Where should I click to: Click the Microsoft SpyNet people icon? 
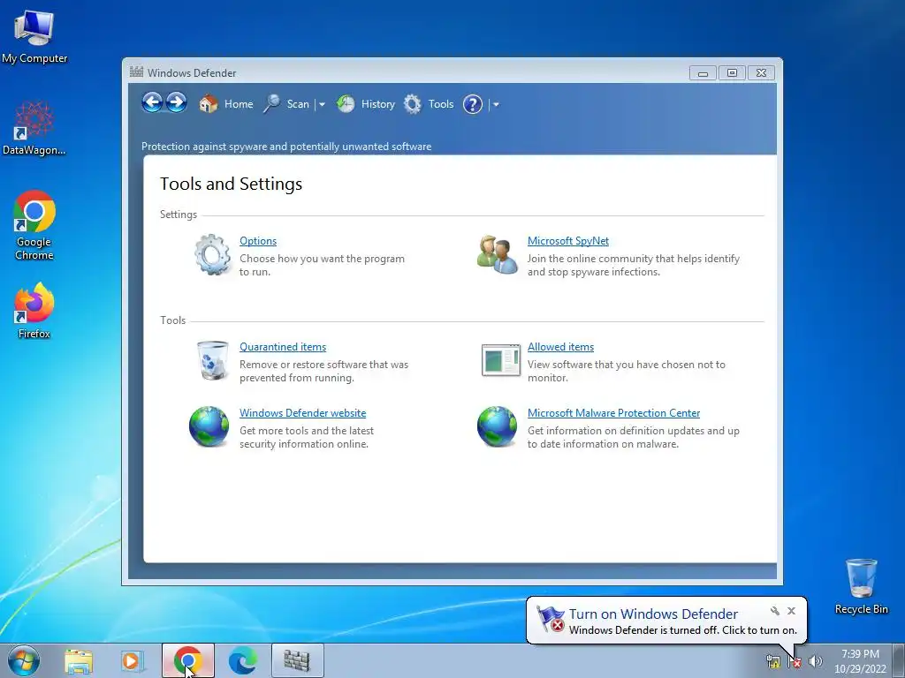tap(498, 254)
